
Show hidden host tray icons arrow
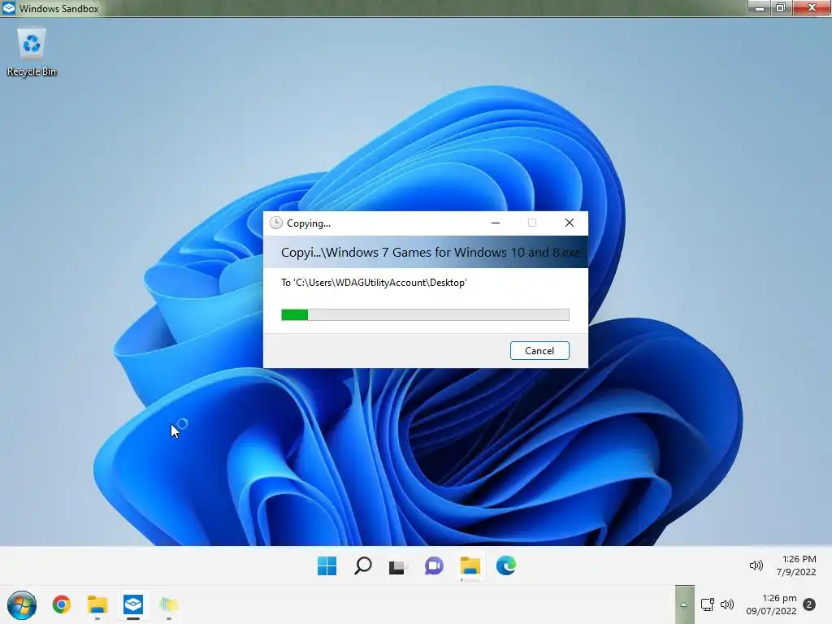click(684, 604)
